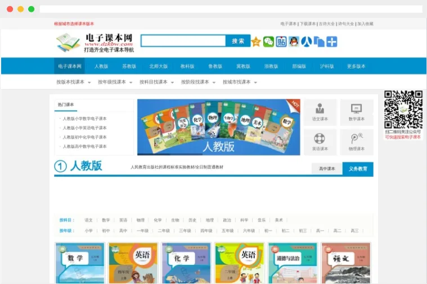Open 人教版小学英语电子课本 link

[85, 128]
